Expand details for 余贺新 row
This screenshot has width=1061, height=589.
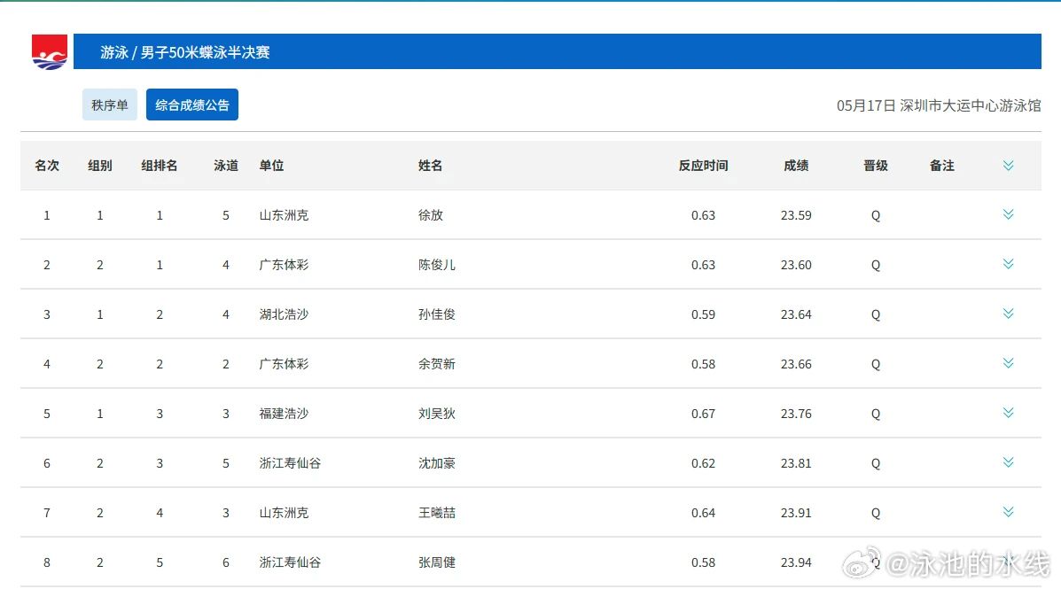click(1008, 363)
